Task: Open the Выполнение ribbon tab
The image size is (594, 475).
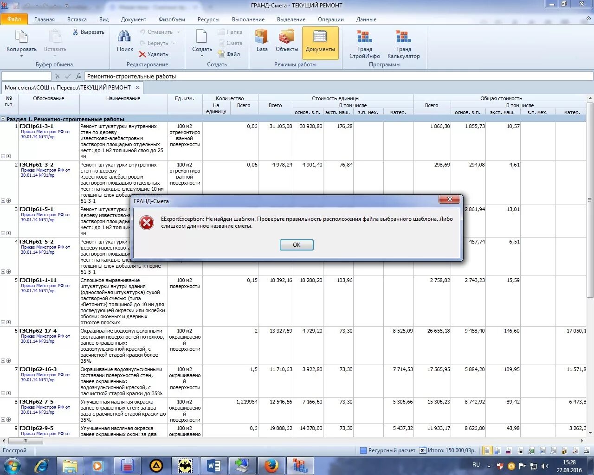Action: coord(248,19)
